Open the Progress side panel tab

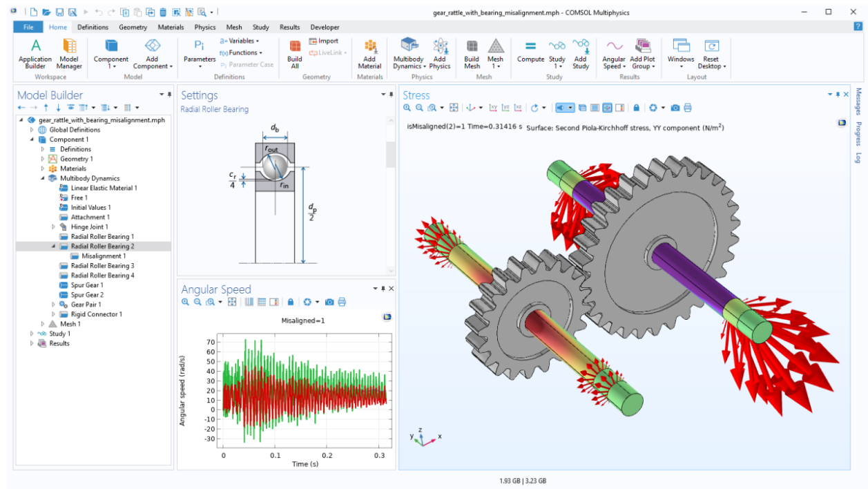858,133
